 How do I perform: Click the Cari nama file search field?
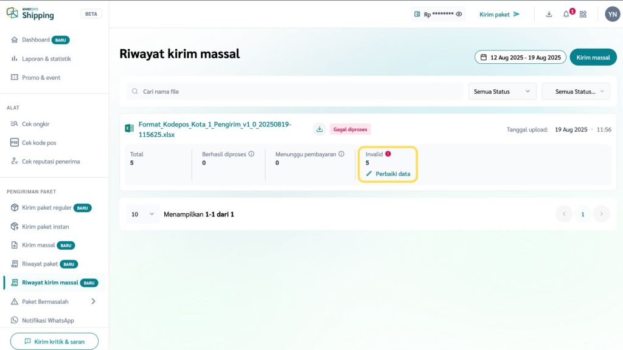(x=295, y=91)
